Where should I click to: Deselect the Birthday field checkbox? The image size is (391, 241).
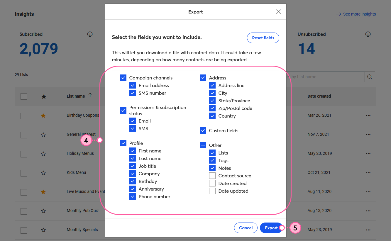coord(133,181)
